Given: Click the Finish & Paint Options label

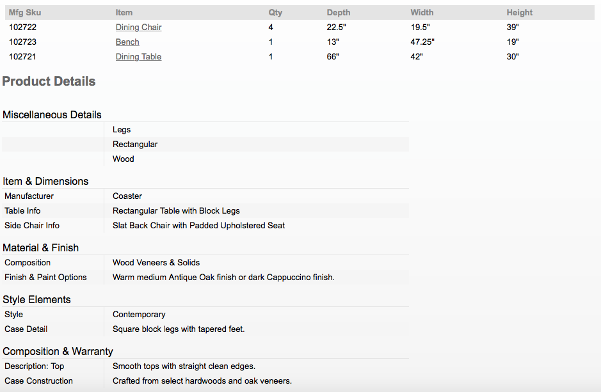Looking at the screenshot, I should click(45, 277).
